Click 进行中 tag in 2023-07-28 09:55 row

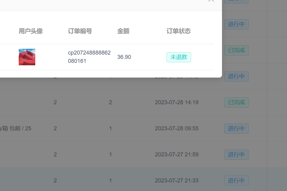coord(236,128)
